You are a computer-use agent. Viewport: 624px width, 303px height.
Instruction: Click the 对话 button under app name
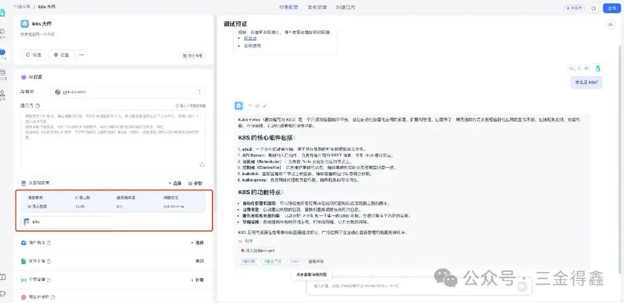34,55
